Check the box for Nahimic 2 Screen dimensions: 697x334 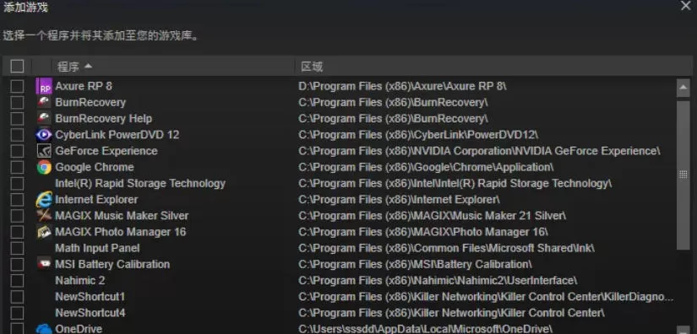(17, 281)
